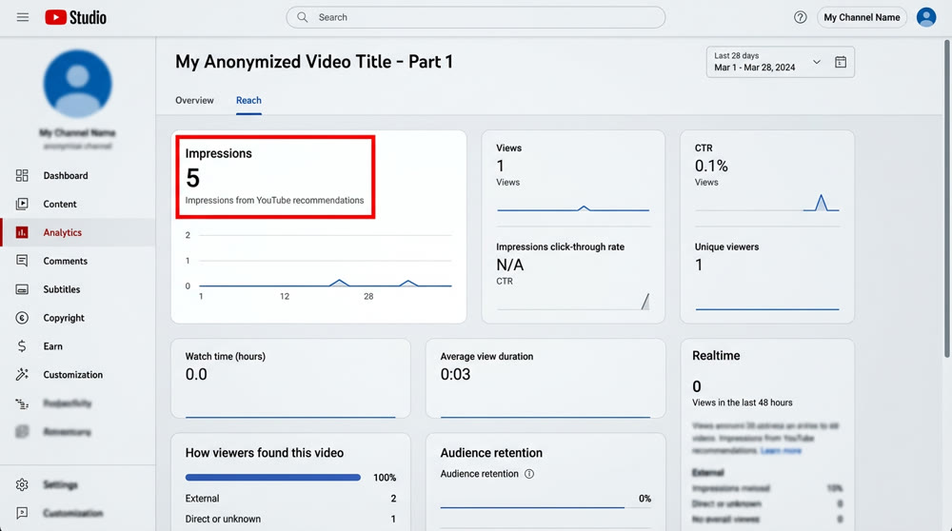The height and width of the screenshot is (531, 952).
Task: Open the Last 28 days date selector
Action: pos(781,62)
